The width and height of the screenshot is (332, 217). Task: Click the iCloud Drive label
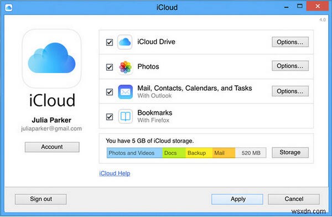(156, 42)
